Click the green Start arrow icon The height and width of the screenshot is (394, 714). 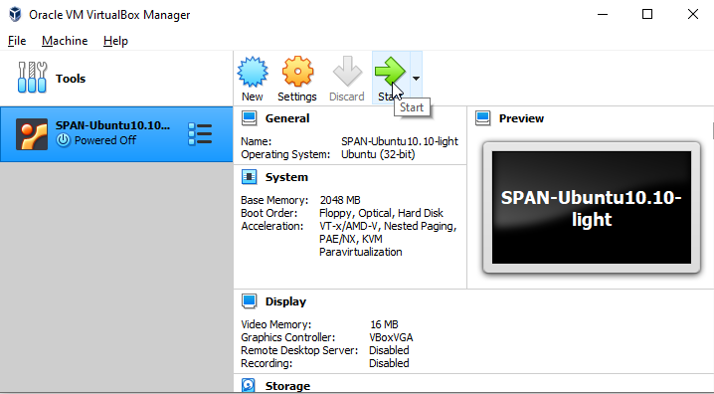(390, 72)
